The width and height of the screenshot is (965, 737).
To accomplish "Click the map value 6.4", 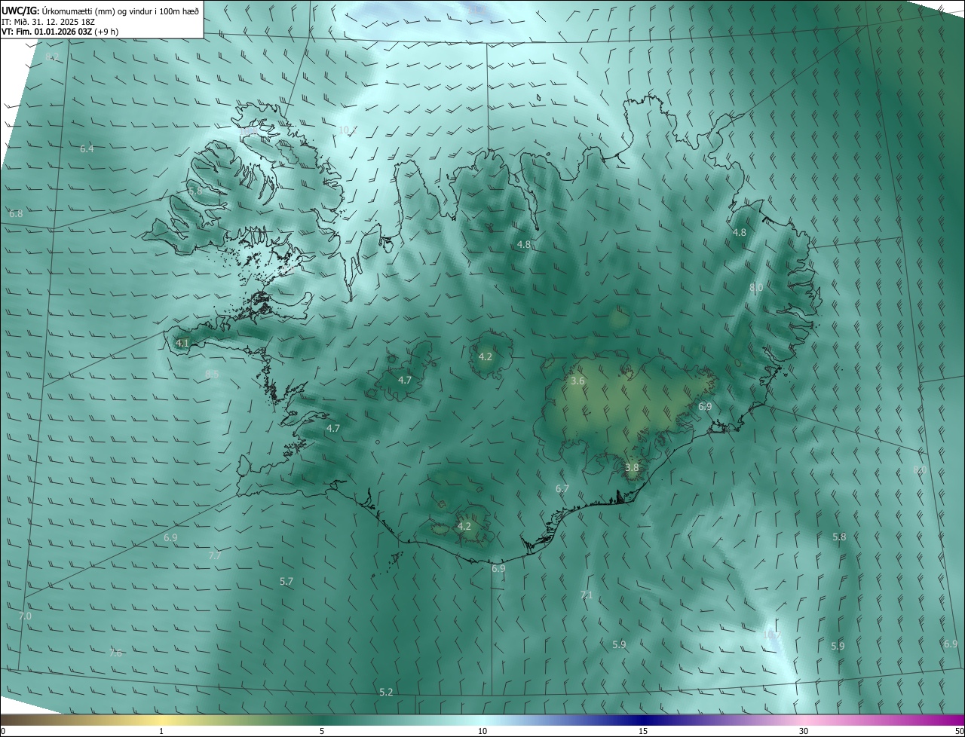I will (87, 149).
